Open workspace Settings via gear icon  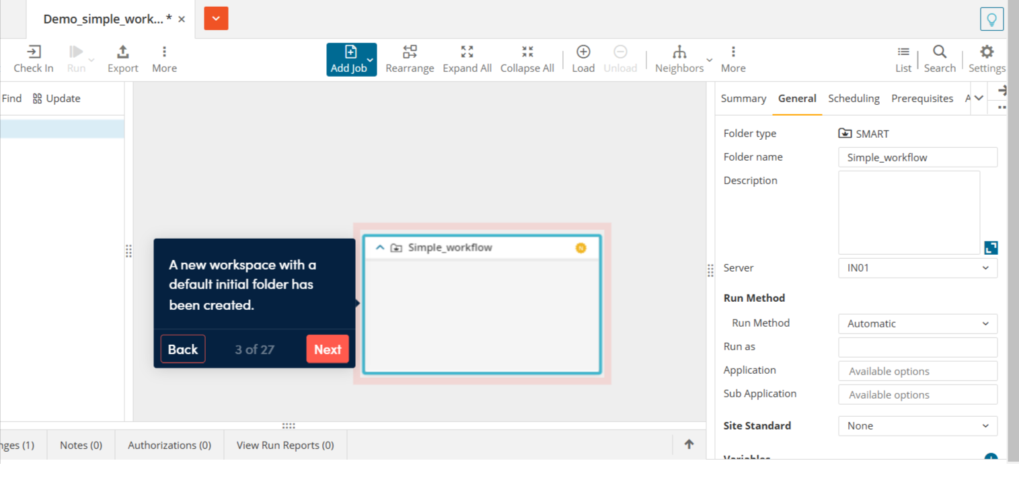[x=986, y=58]
